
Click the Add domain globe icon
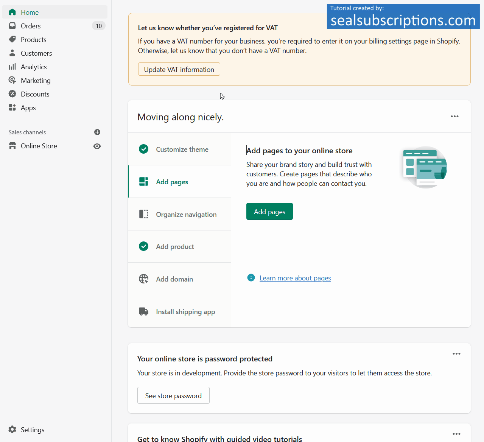click(144, 279)
